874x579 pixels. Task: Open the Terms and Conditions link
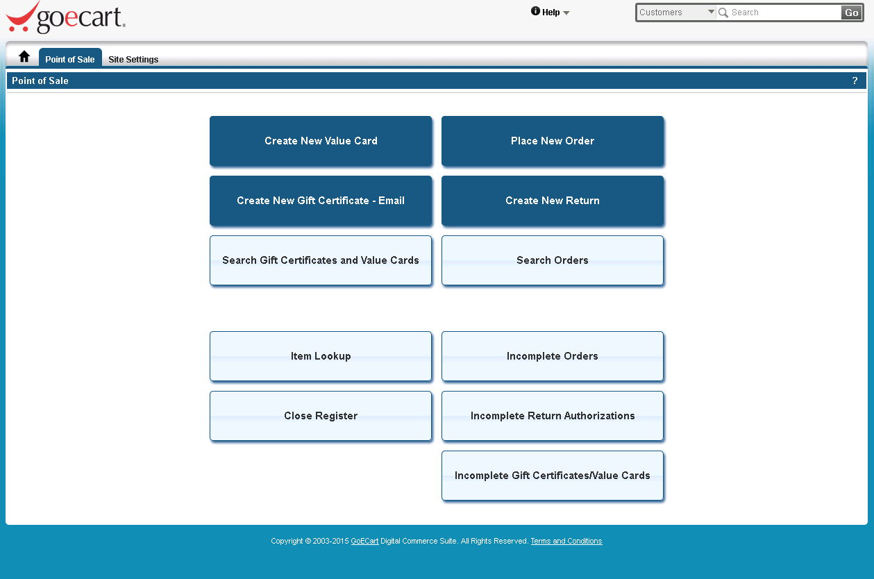click(566, 541)
